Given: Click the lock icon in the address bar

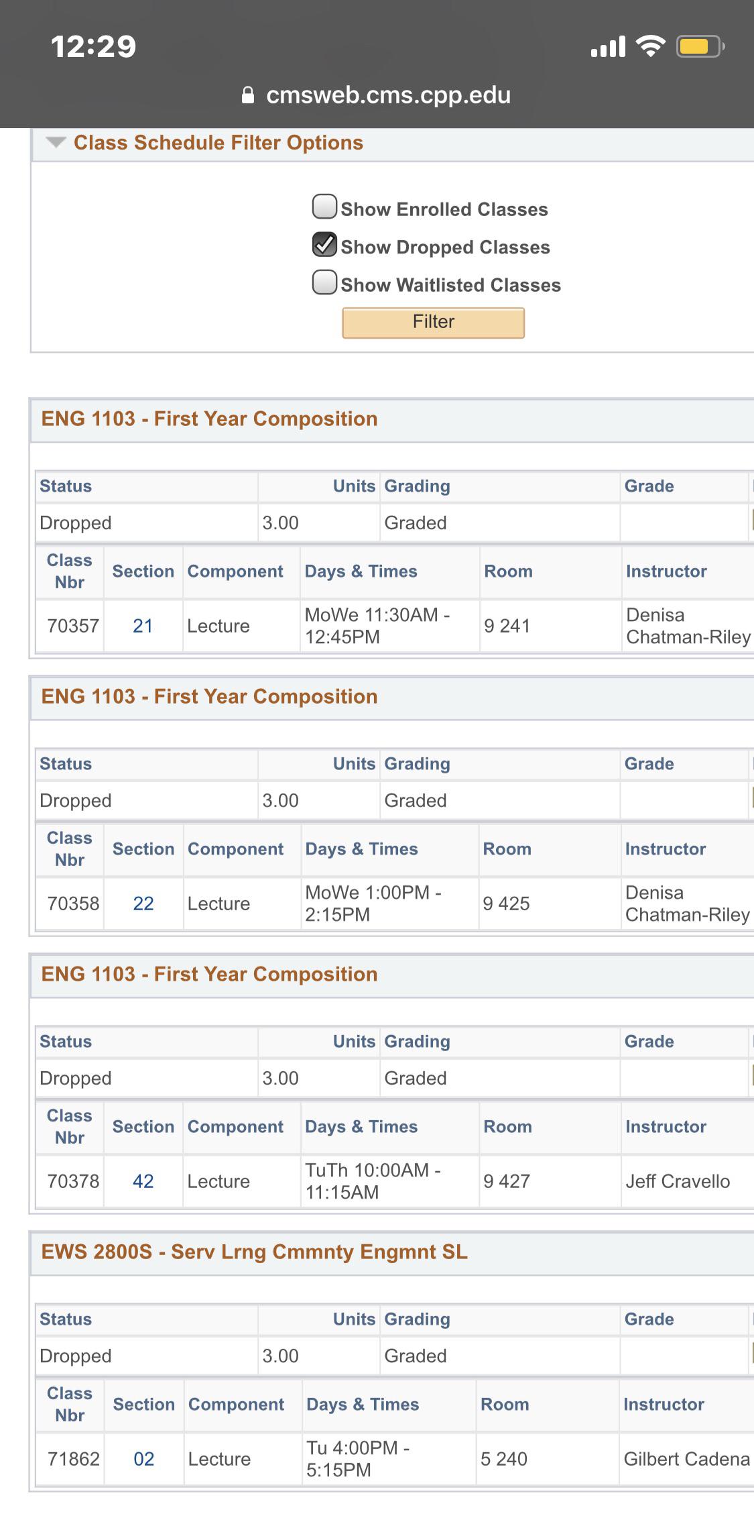Looking at the screenshot, I should coord(248,95).
